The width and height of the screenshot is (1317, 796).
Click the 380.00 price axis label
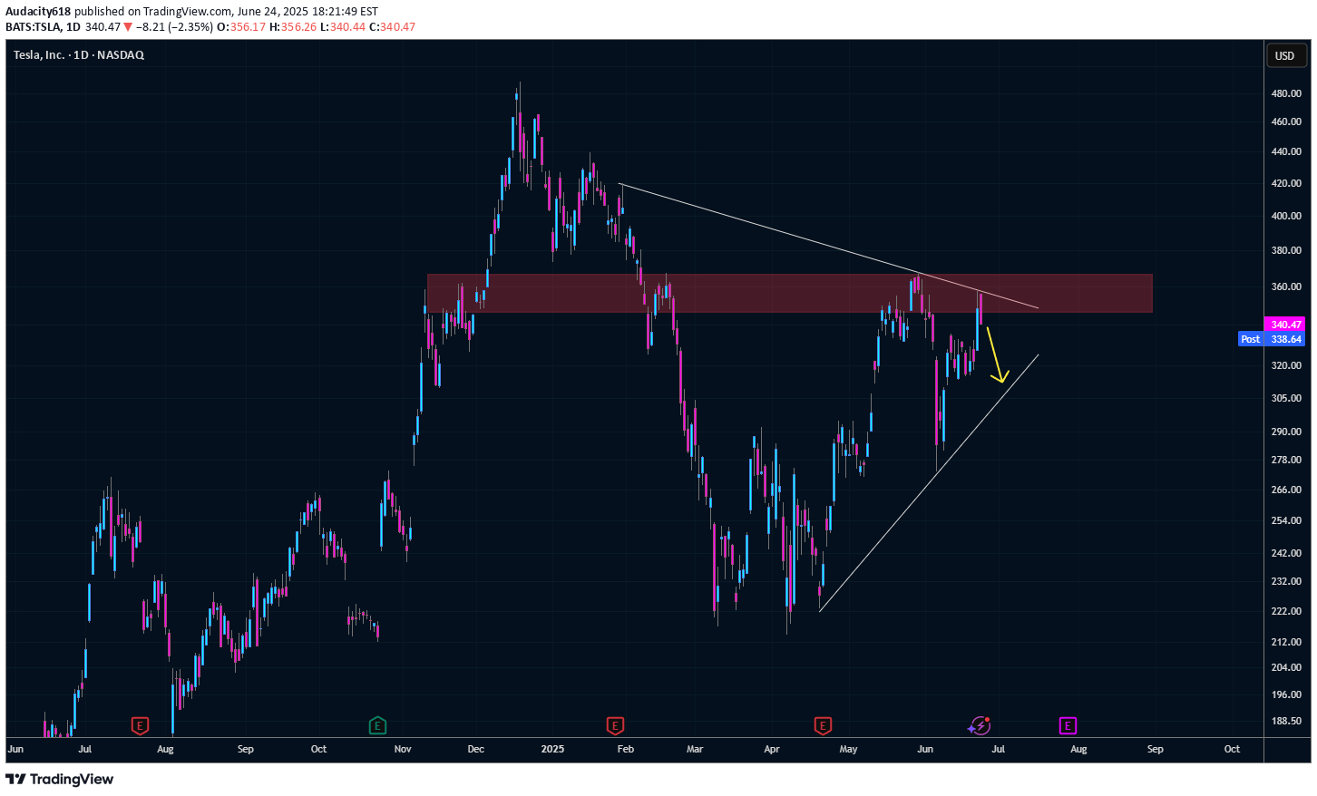(x=1286, y=250)
